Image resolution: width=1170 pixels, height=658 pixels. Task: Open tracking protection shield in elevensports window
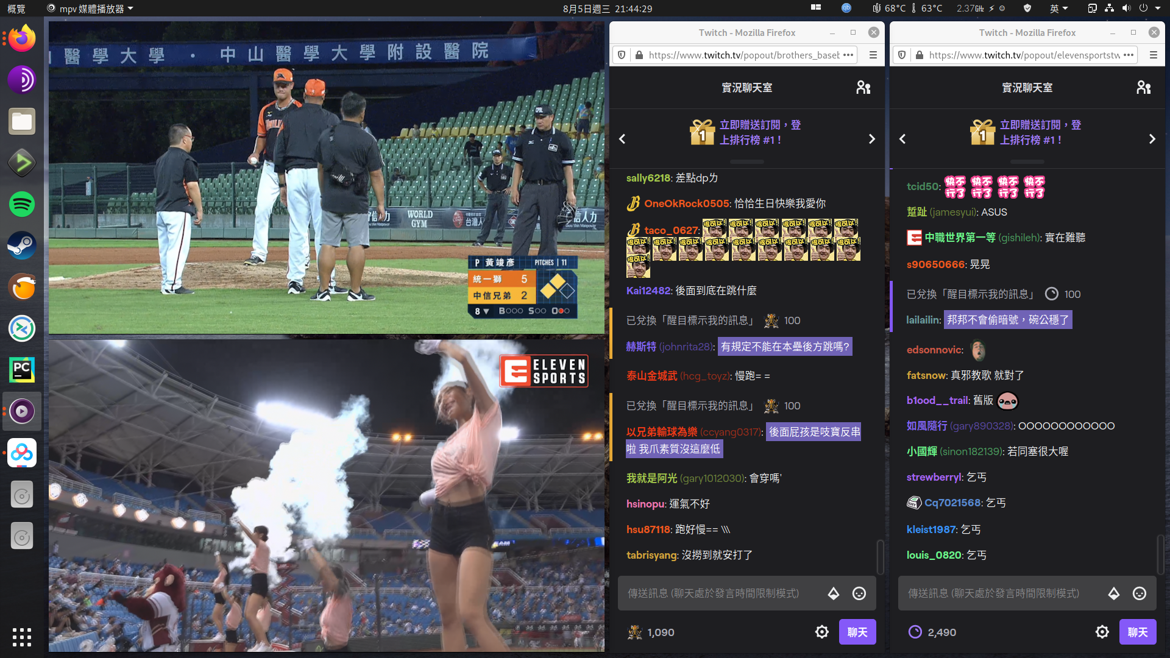902,55
